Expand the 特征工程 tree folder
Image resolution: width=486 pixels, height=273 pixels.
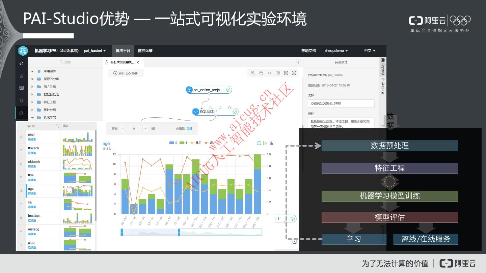[32, 102]
